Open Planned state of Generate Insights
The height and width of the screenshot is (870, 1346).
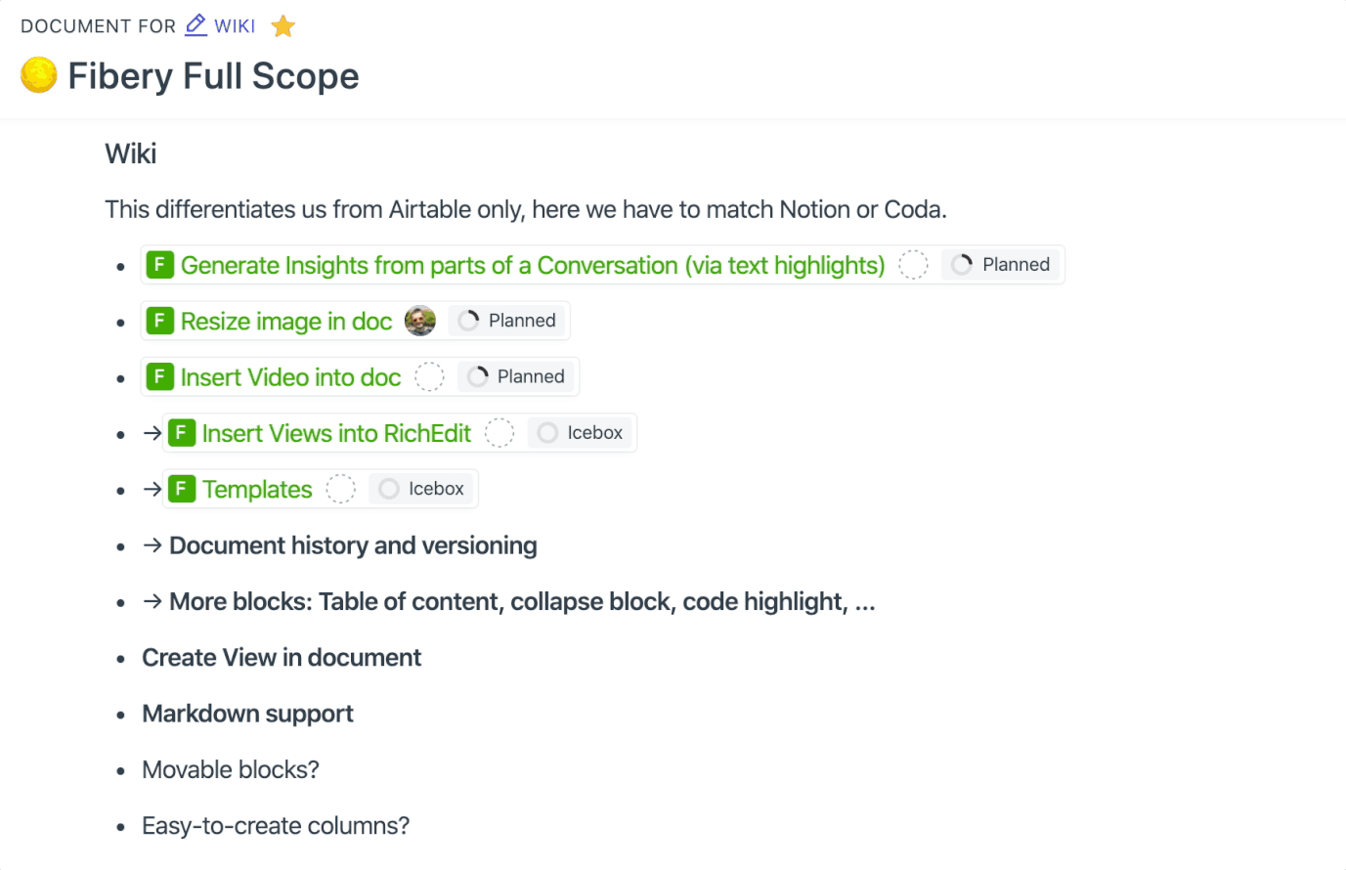pyautogui.click(x=1002, y=265)
